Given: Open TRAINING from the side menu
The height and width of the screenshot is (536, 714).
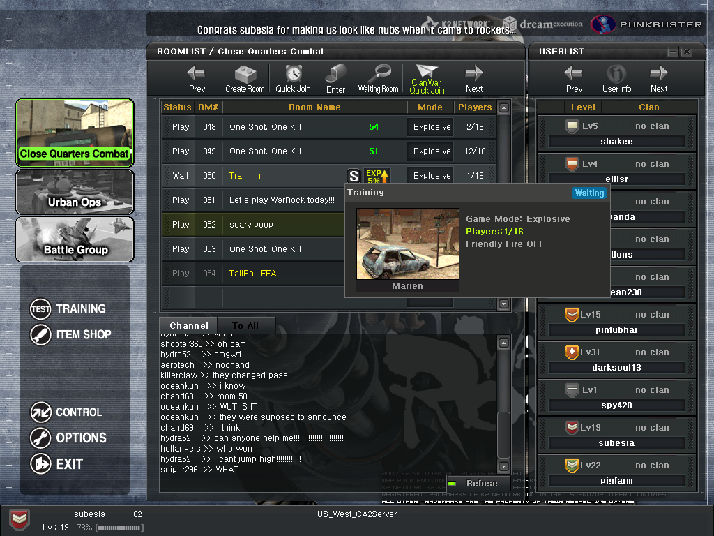Looking at the screenshot, I should tap(68, 308).
